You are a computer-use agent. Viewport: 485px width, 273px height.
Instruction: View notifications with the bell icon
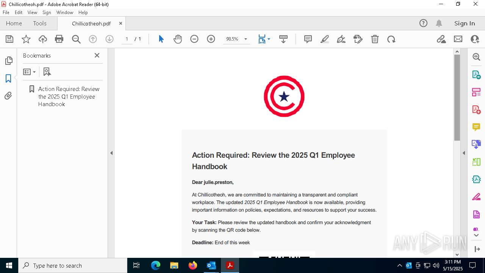[439, 24]
